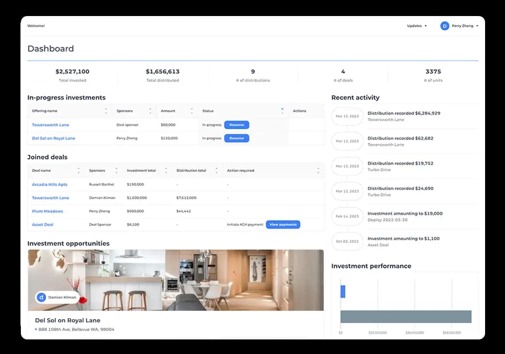Sort joined deals by Deal name

(78, 171)
